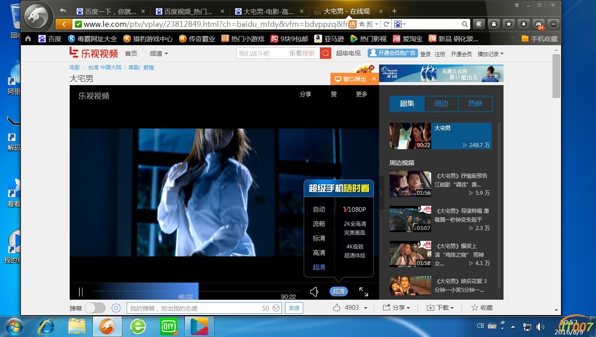This screenshot has height=337, width=596.
Task: Switch to the 热映 tab
Action: 475,104
